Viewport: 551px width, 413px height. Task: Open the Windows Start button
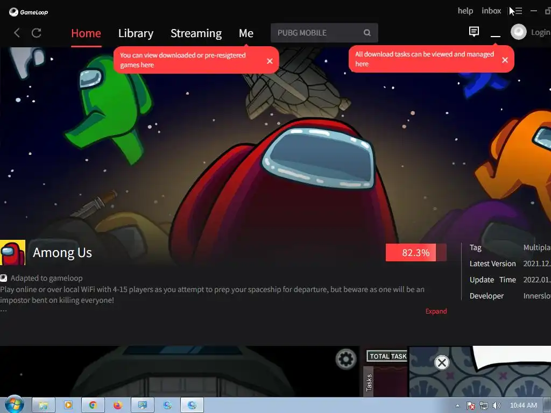point(14,405)
